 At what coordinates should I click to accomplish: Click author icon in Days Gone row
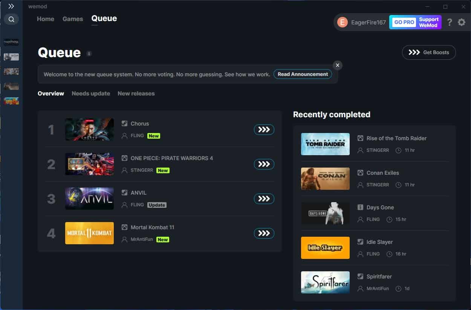(x=360, y=219)
